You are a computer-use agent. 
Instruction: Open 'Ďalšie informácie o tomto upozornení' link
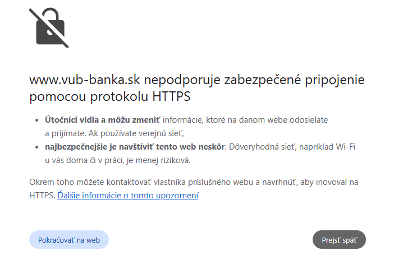click(x=128, y=196)
